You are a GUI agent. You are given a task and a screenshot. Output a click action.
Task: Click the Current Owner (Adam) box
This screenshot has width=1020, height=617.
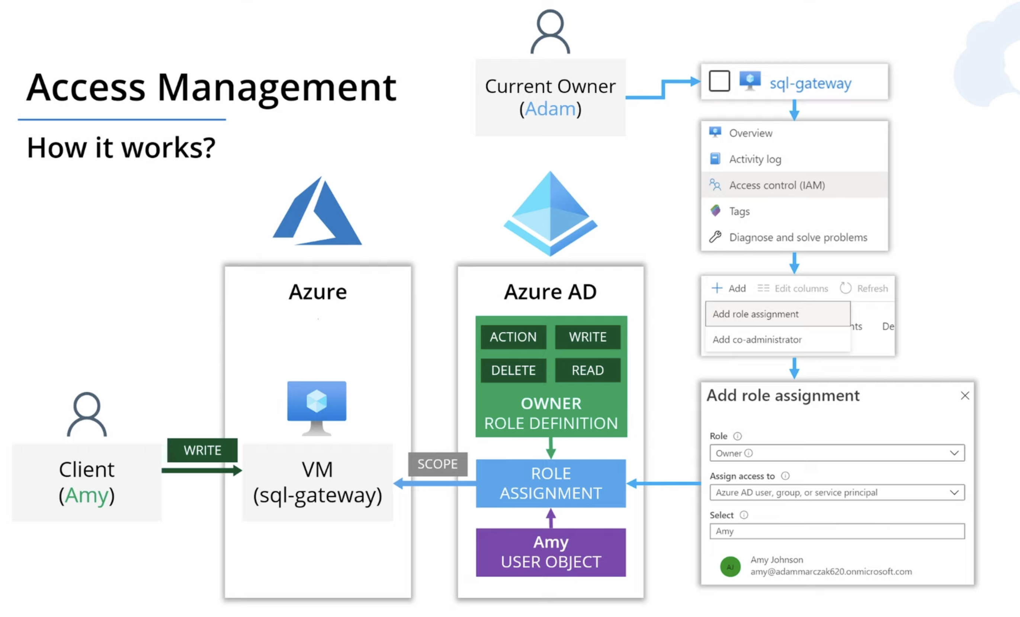[x=550, y=98]
